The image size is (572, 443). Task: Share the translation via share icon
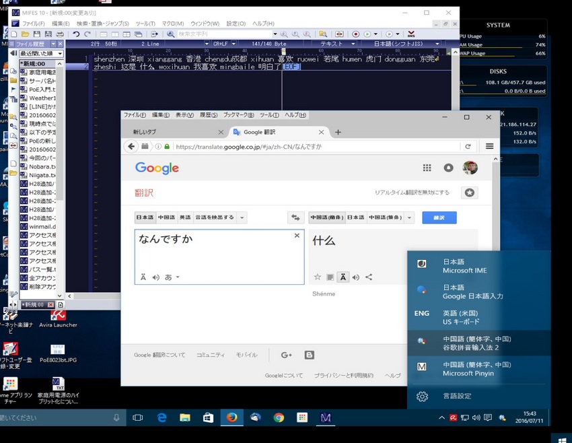click(369, 277)
